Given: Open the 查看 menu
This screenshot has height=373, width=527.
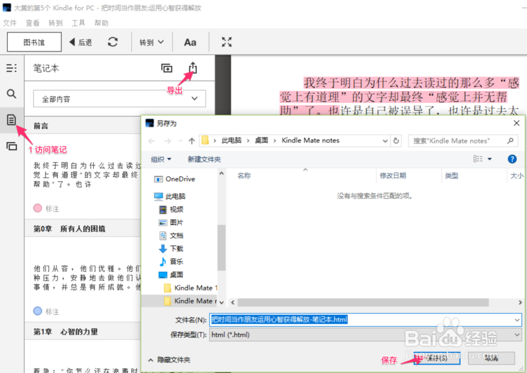Looking at the screenshot, I should pos(32,23).
